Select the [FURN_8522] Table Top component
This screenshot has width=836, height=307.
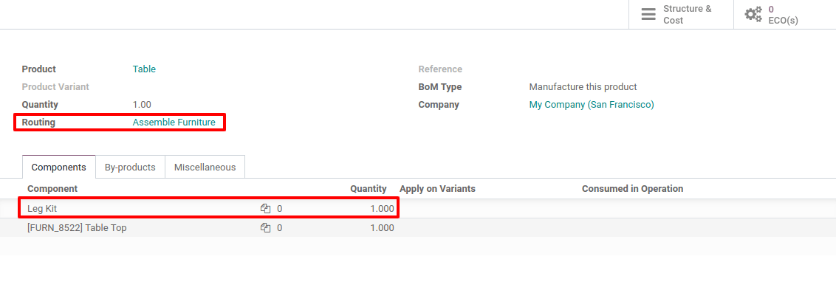77,228
